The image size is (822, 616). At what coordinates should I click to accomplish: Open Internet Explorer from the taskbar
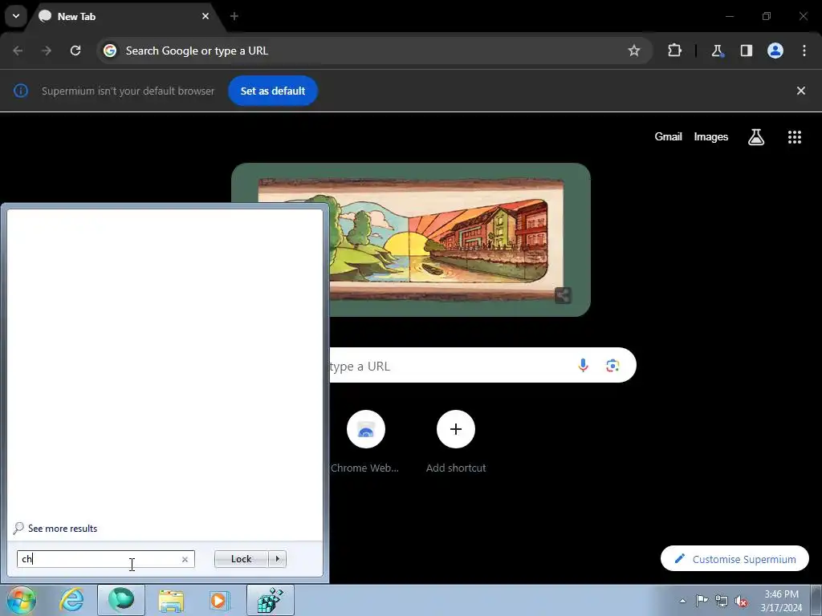[71, 600]
